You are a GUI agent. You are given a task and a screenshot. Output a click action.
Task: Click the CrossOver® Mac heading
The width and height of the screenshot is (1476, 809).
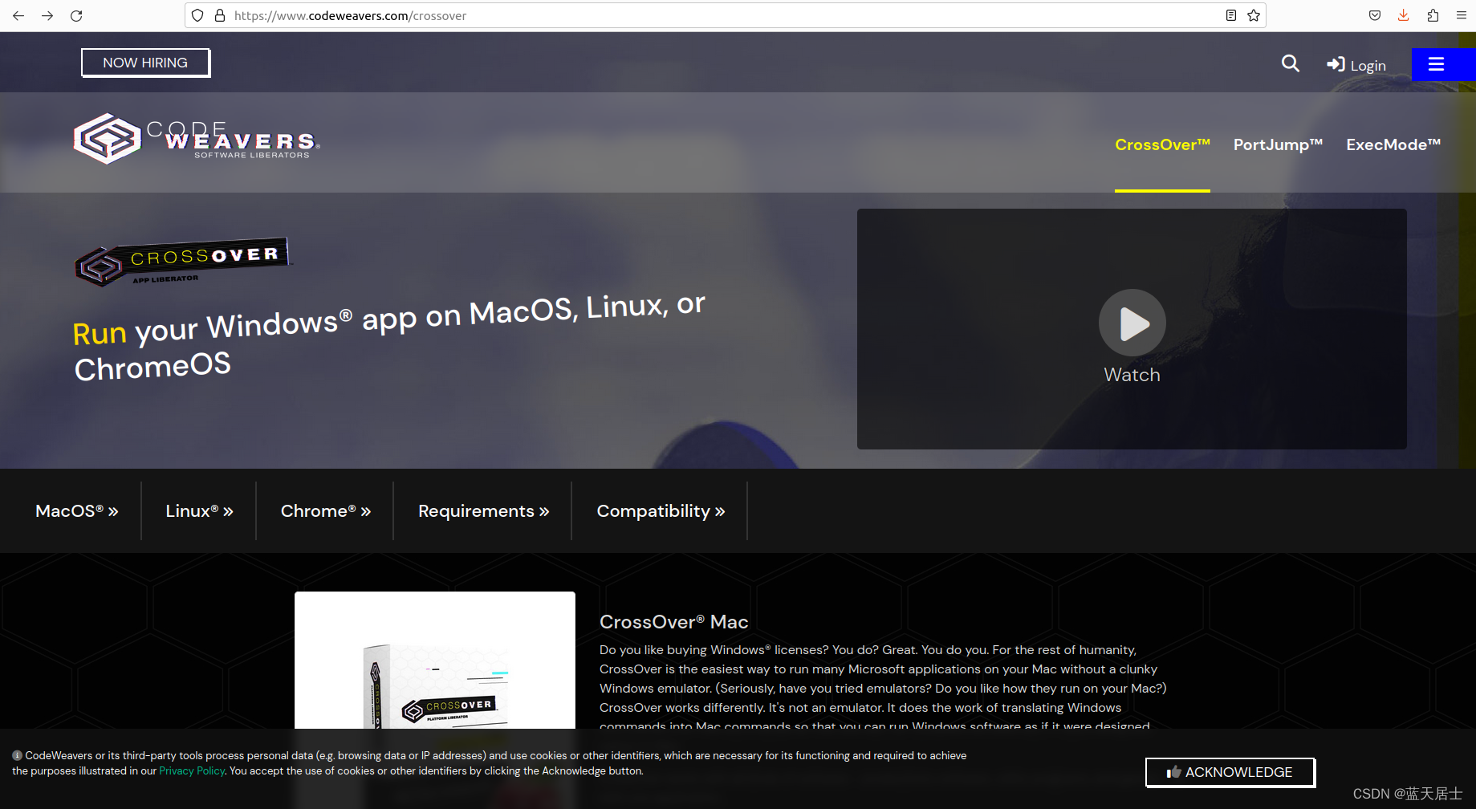click(673, 622)
